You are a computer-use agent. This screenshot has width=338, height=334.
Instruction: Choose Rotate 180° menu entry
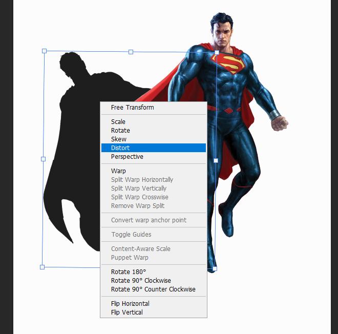(x=154, y=272)
